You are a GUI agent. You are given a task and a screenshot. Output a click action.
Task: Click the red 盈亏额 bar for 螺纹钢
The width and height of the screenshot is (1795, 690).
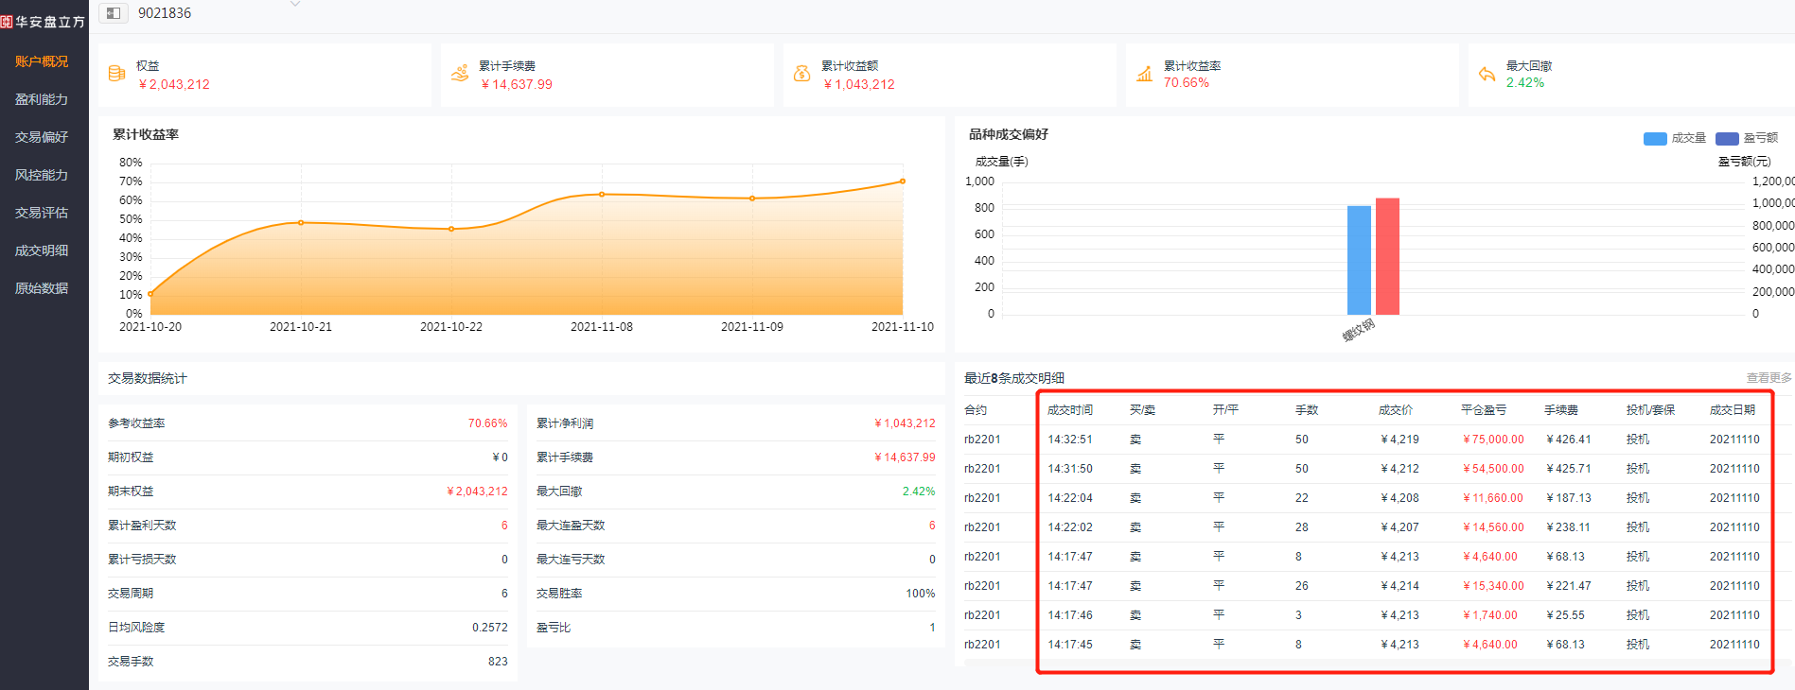(1387, 256)
